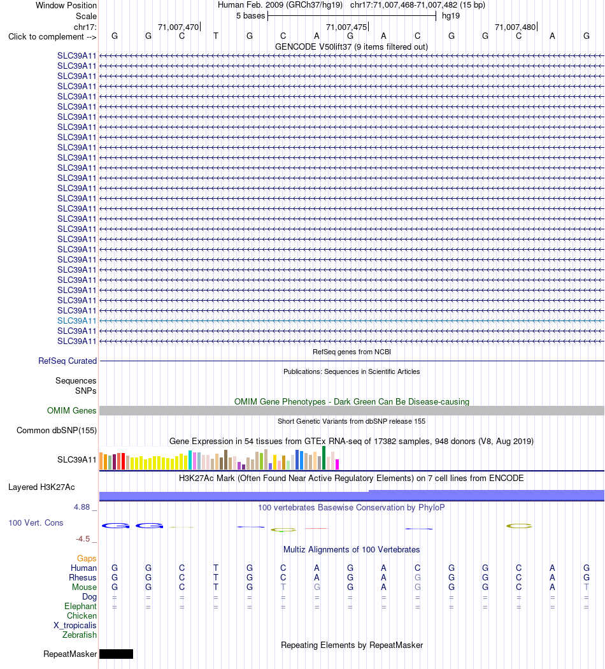Select the Mouse alignment row label

click(84, 587)
